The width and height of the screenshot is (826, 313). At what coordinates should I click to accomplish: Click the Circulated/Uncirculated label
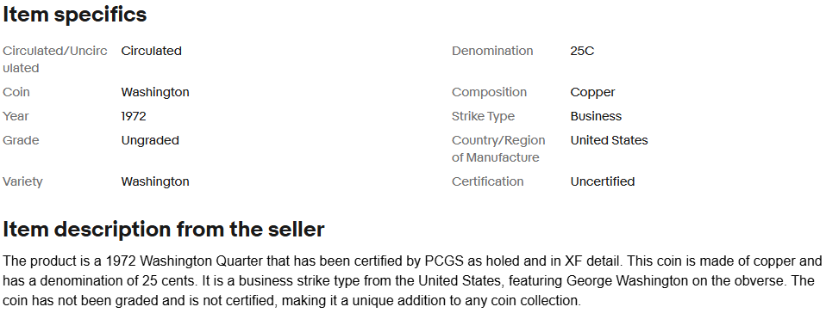pos(55,59)
